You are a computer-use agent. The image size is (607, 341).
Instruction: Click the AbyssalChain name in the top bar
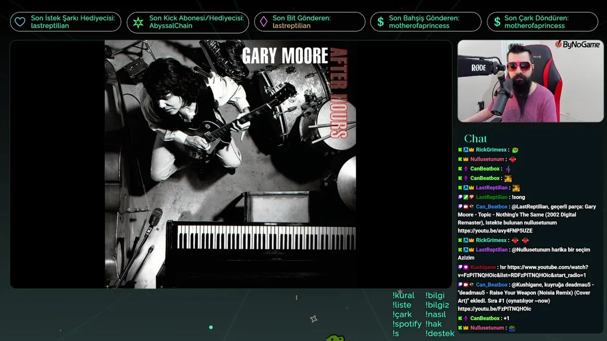pyautogui.click(x=171, y=26)
